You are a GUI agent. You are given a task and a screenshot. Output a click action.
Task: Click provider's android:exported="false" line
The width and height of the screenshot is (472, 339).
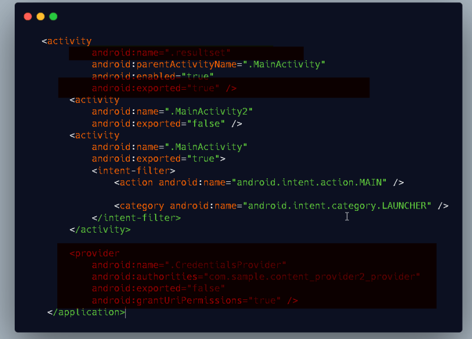158,288
